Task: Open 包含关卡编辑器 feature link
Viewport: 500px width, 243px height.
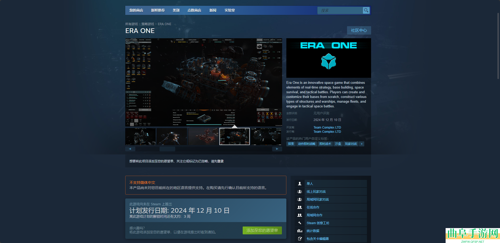Action: tap(318, 239)
